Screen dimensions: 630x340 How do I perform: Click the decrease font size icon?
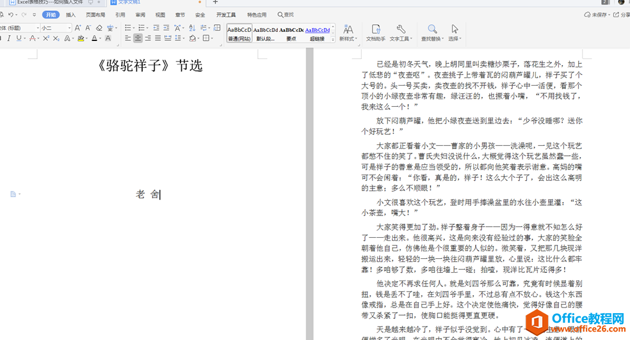[88, 27]
